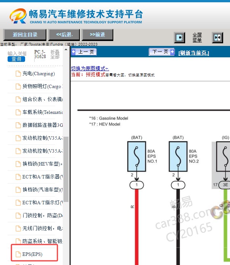Click the document icon beside 货物照明灯

(18, 87)
